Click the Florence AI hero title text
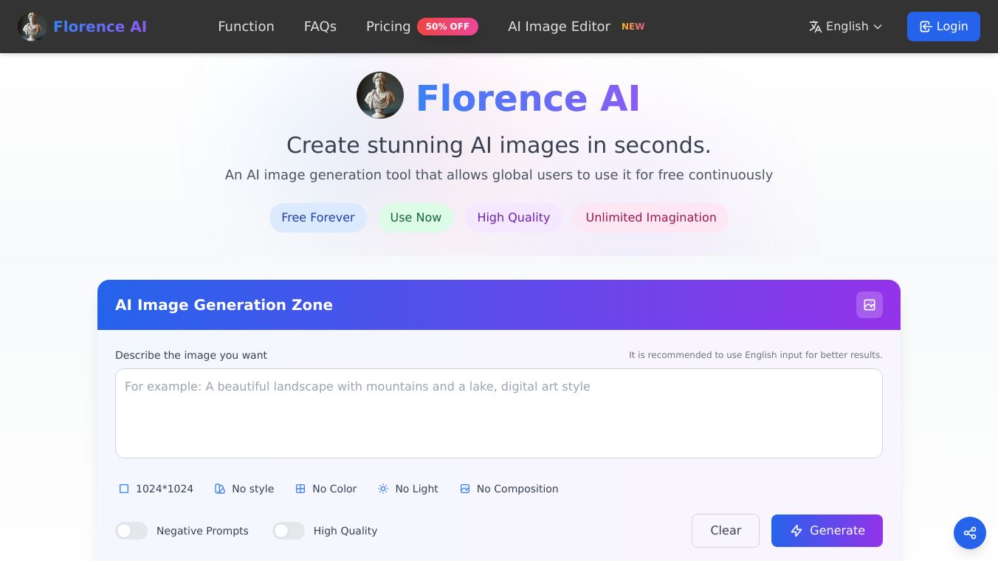998x561 pixels. tap(528, 98)
